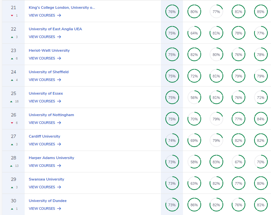
Task: Click the 81% circle for University of Dundee
Action: pyautogui.click(x=261, y=205)
